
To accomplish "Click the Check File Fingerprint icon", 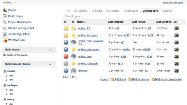I will (5, 28).
